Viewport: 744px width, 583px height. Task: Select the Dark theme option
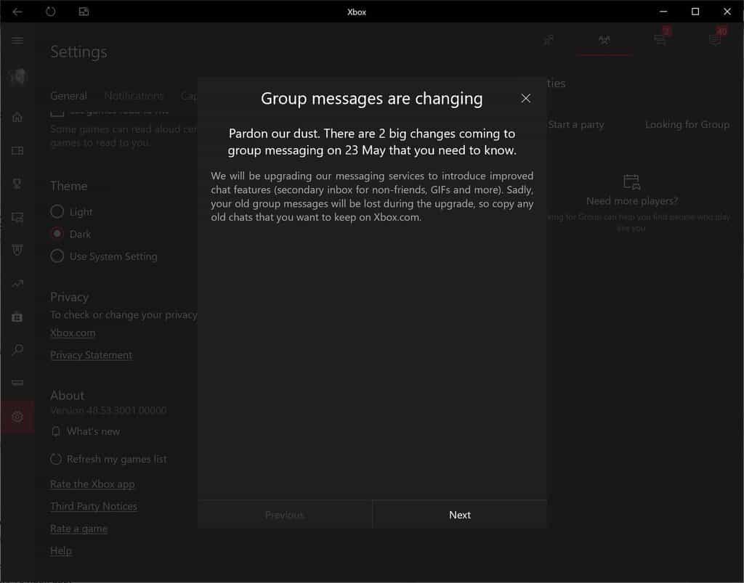[70, 235]
